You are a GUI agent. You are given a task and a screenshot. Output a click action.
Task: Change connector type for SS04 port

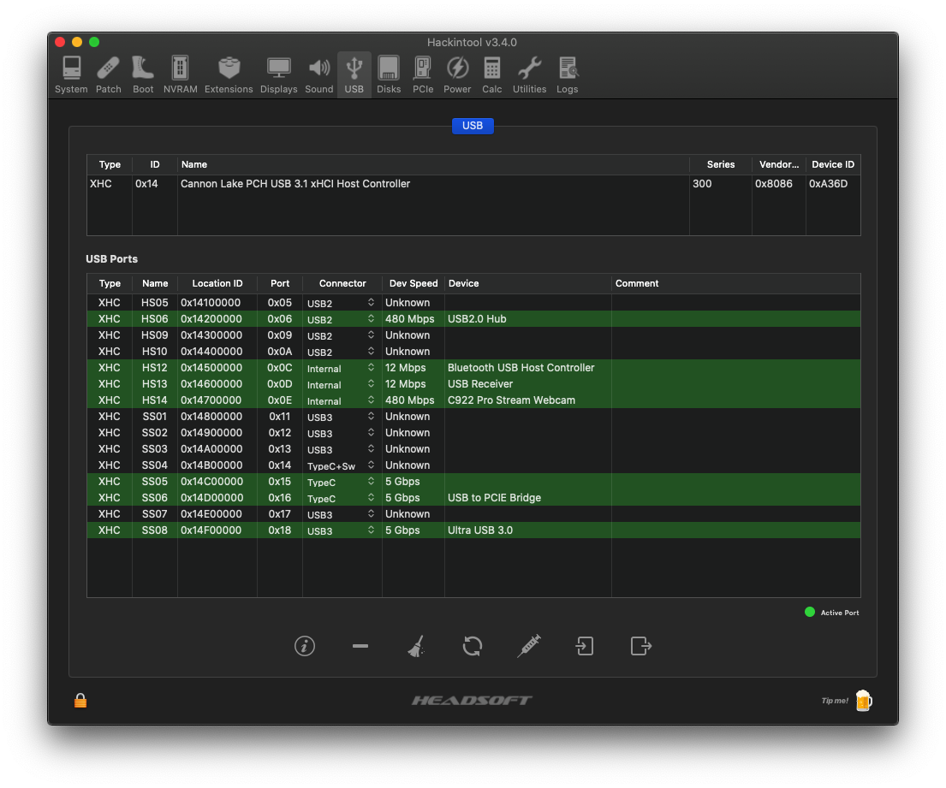coord(342,465)
